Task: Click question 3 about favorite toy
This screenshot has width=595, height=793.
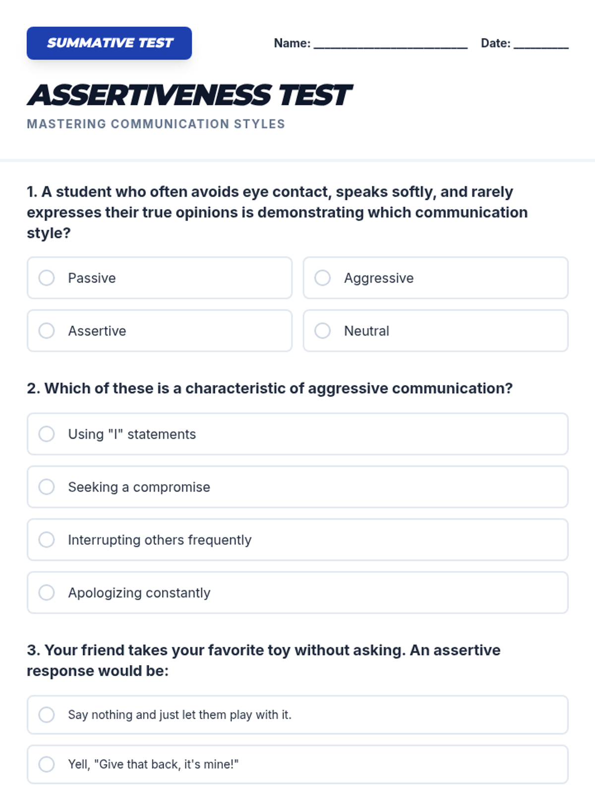Action: point(263,660)
